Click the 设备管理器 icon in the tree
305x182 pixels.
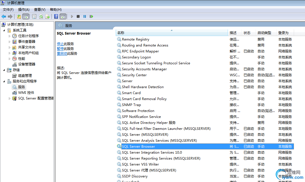coord(14,64)
